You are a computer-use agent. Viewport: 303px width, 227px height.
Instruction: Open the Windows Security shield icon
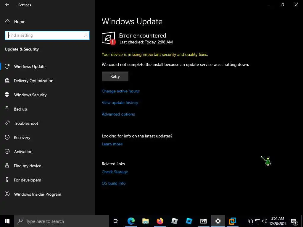tap(7, 95)
